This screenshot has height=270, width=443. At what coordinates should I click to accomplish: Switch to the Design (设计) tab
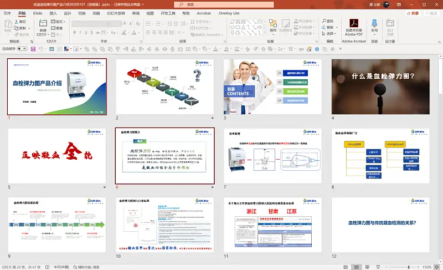pos(68,13)
